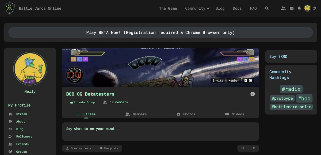Open Docs in top navigation
321x155 pixels.
[237, 8]
